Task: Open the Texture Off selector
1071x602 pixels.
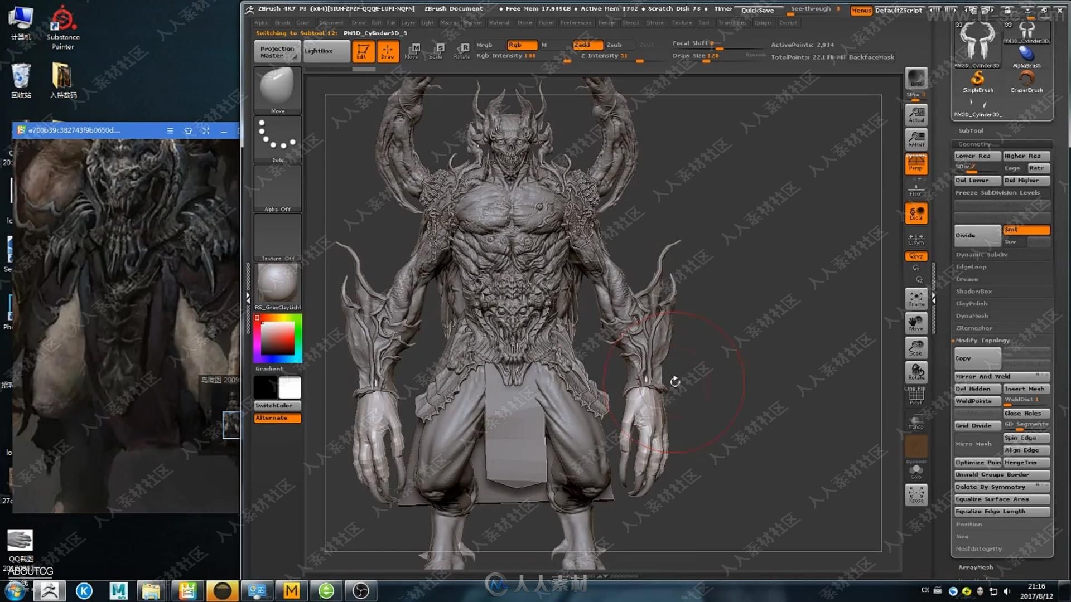Action: 278,237
